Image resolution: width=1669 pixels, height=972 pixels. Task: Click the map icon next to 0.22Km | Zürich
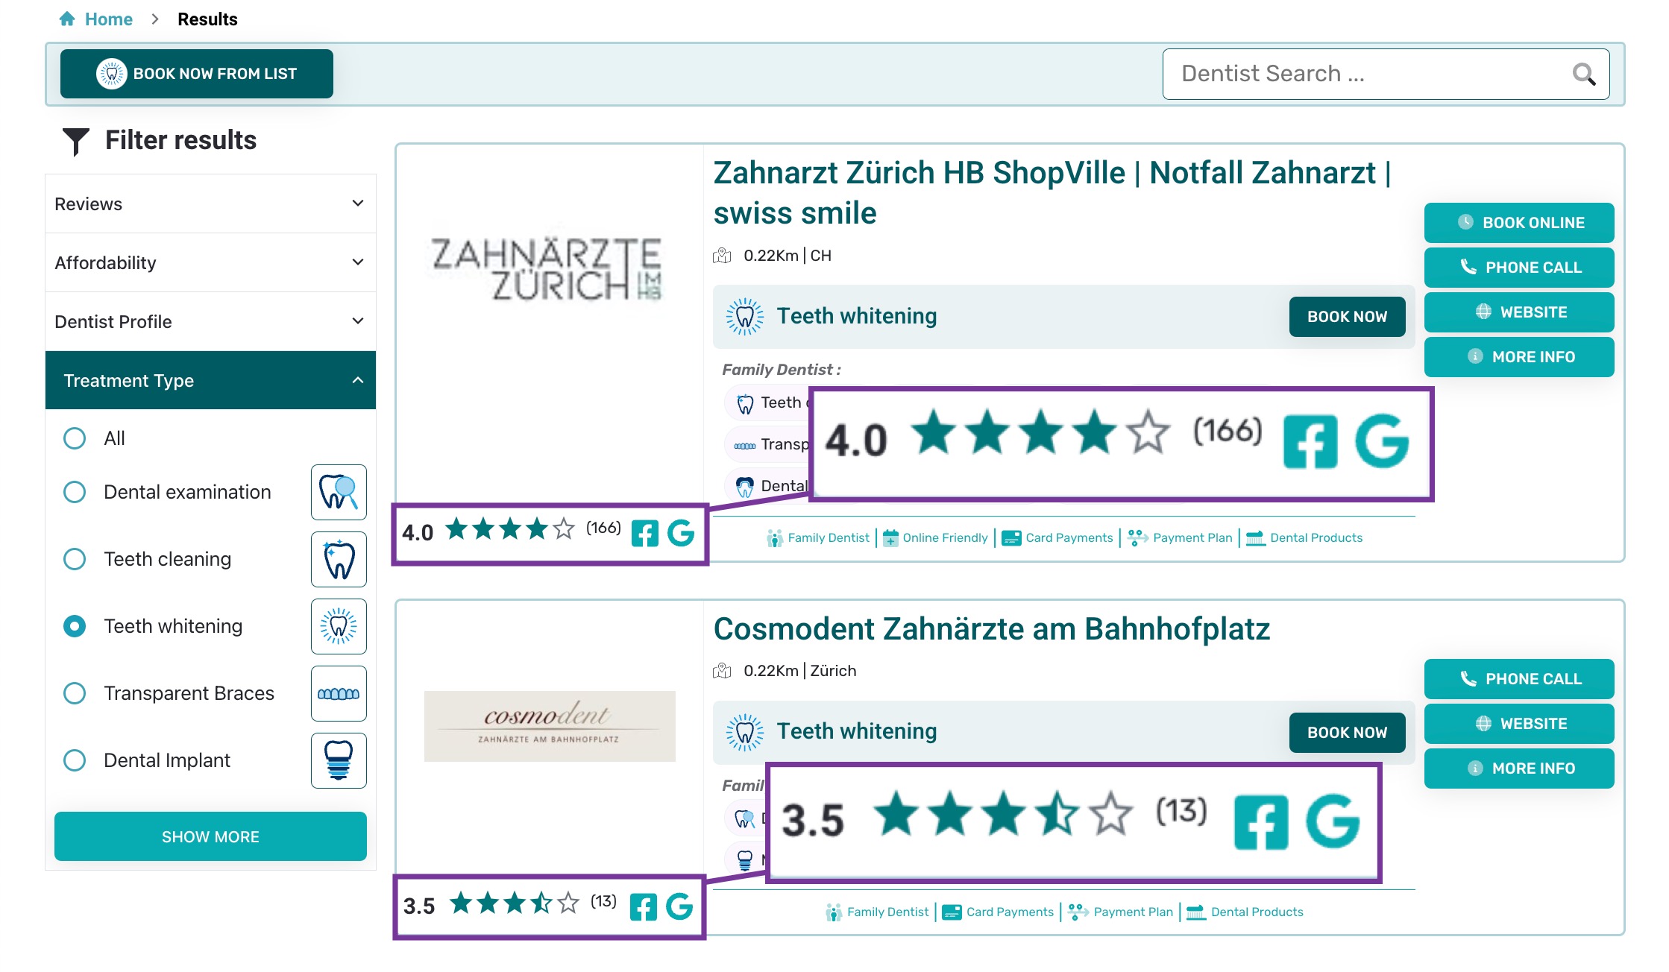click(x=722, y=671)
